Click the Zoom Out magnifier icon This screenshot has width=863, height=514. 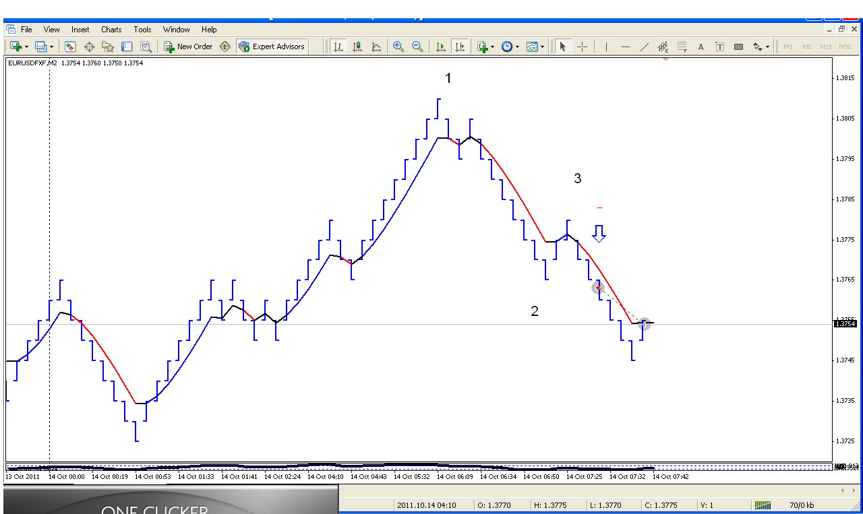[417, 46]
